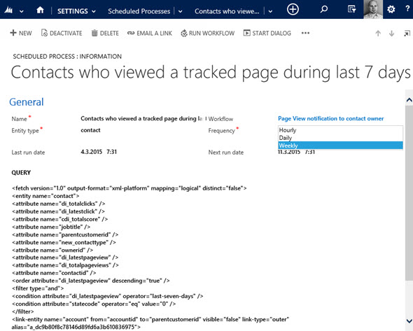The image size is (413, 331).
Task: Click the 'contactid' attribute line
Action: point(54,273)
